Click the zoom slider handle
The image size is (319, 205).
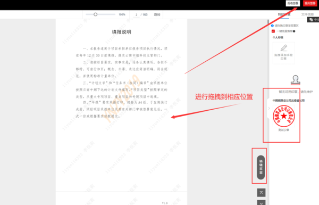pos(95,14)
